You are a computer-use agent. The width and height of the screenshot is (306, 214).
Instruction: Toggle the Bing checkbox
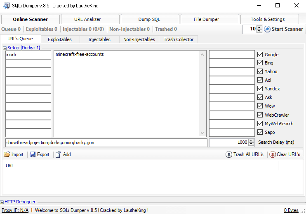click(260, 63)
